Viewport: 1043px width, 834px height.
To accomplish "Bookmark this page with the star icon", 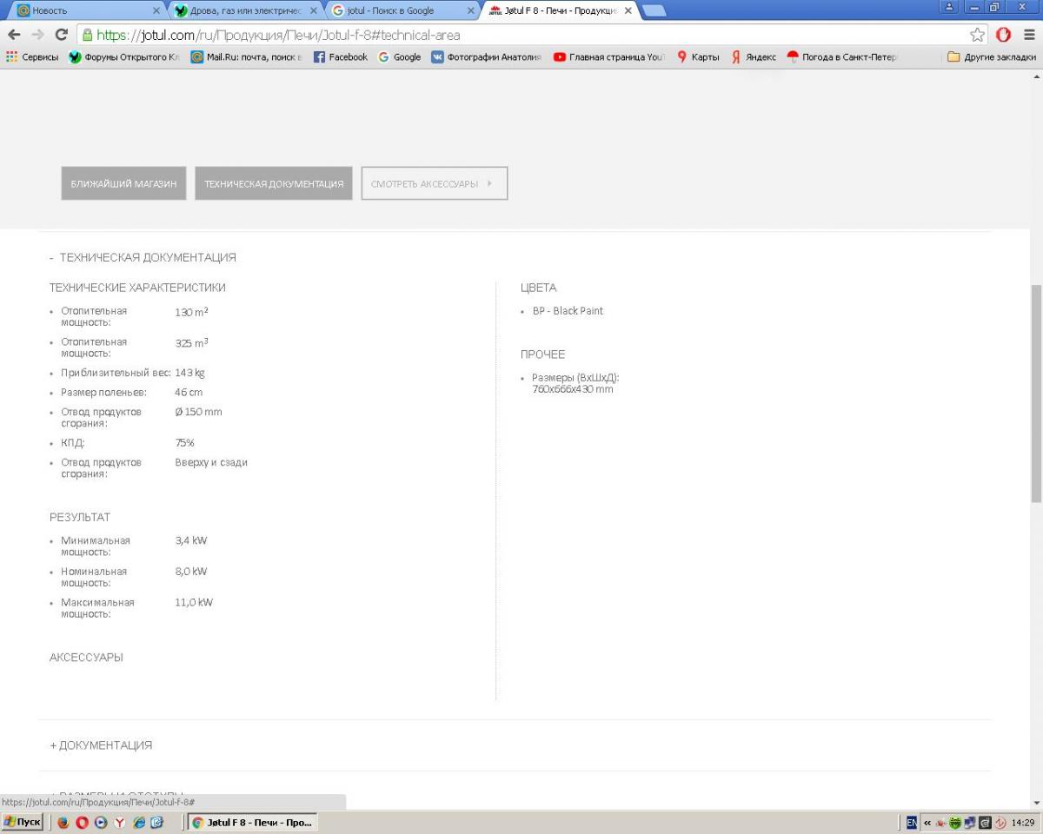I will click(978, 36).
